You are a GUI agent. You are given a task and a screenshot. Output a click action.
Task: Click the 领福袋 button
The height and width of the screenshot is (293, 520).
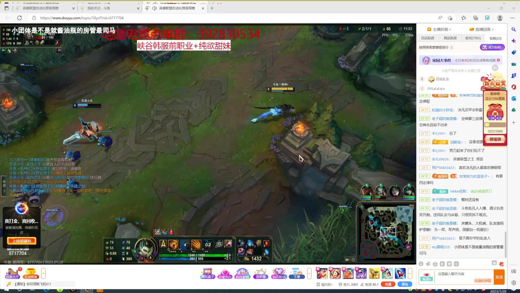(x=495, y=139)
